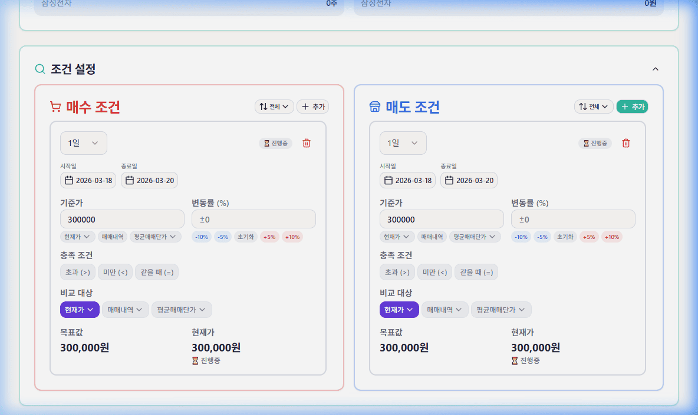Click the trash icon in the 매수 조건 card
The height and width of the screenshot is (415, 698).
point(306,142)
